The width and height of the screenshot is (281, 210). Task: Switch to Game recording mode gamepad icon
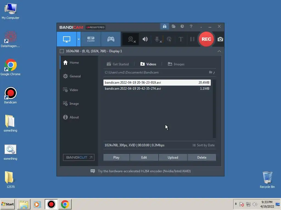[111, 39]
